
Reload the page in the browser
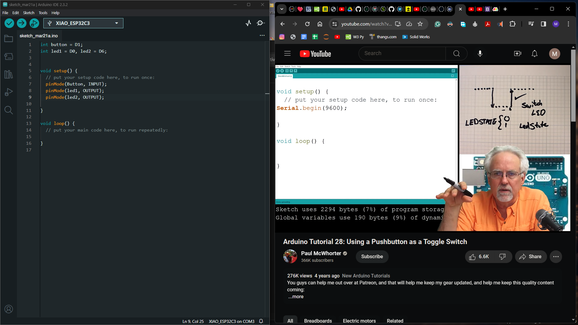307,24
